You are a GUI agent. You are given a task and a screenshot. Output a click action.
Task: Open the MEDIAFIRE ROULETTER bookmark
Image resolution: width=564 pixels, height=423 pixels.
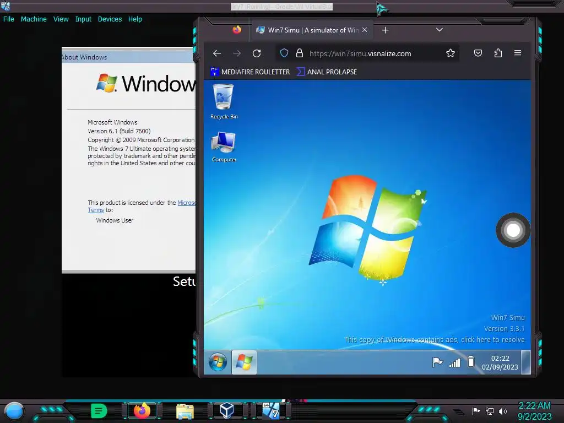(250, 72)
